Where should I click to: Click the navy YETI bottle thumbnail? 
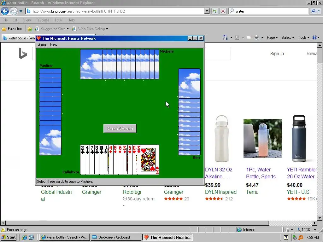[299, 139]
